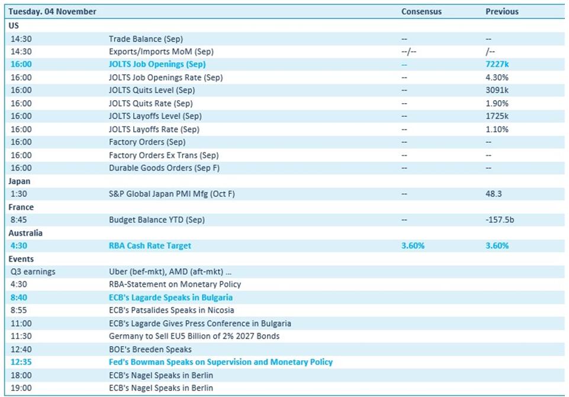Click the 7227k previous value
This screenshot has width=569, height=397.
point(497,65)
